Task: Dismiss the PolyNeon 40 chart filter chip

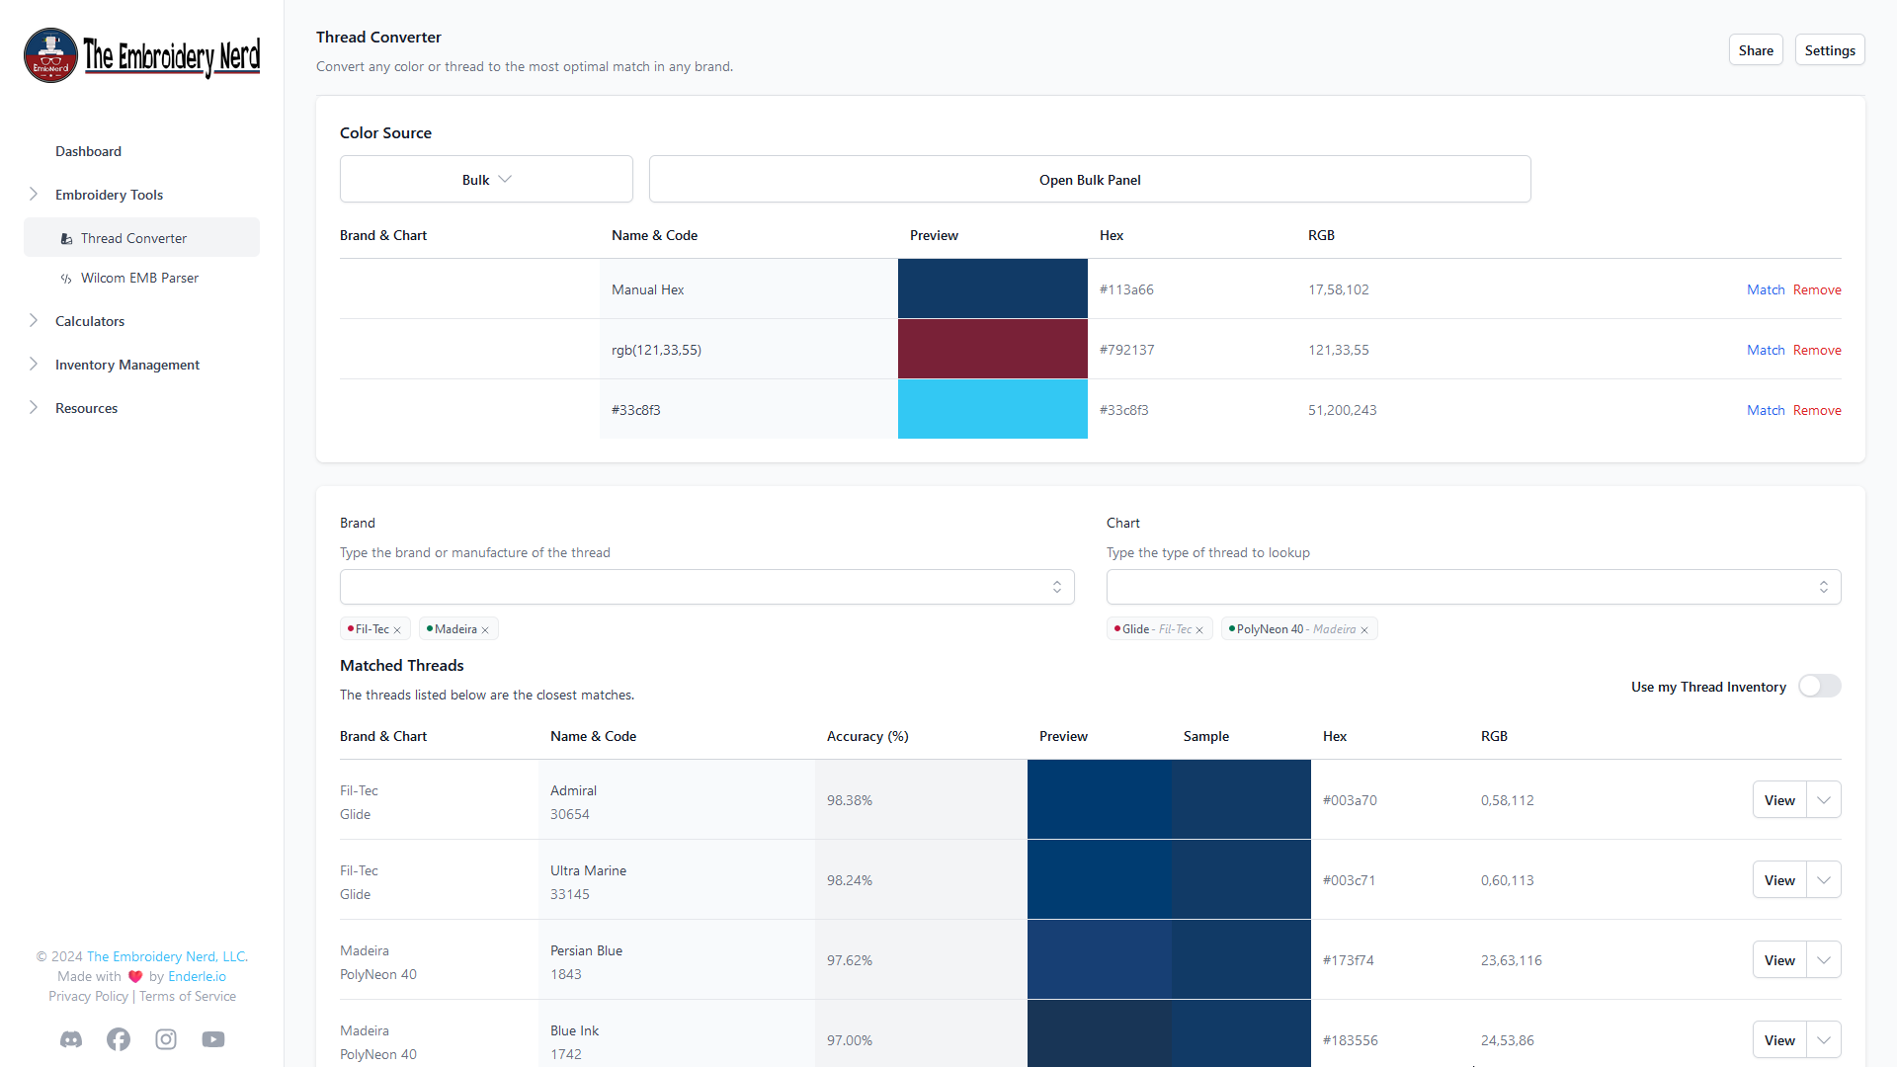Action: [1364, 628]
